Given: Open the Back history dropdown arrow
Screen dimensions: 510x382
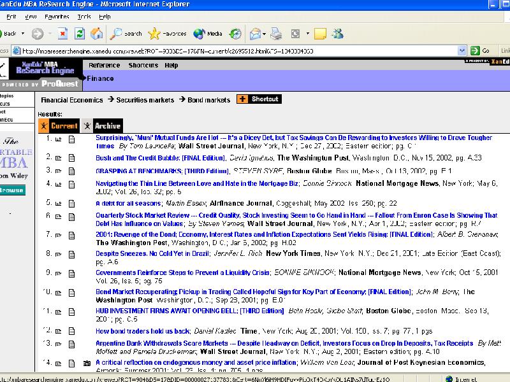Looking at the screenshot, I should [23, 34].
